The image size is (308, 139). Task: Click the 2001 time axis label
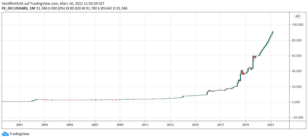pos(20,125)
